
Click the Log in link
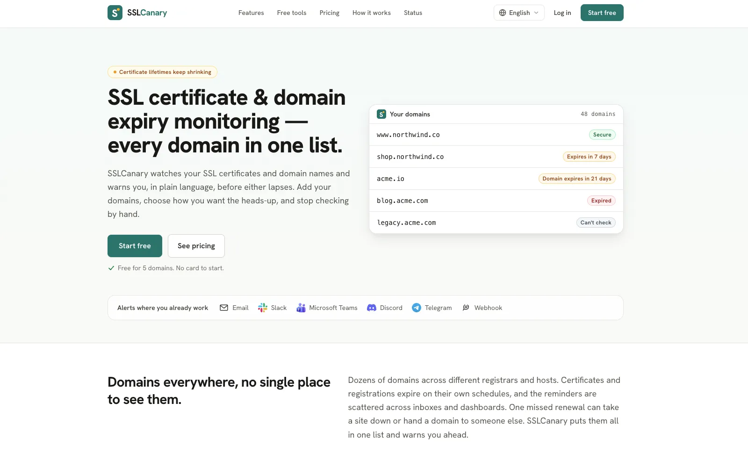tap(562, 13)
